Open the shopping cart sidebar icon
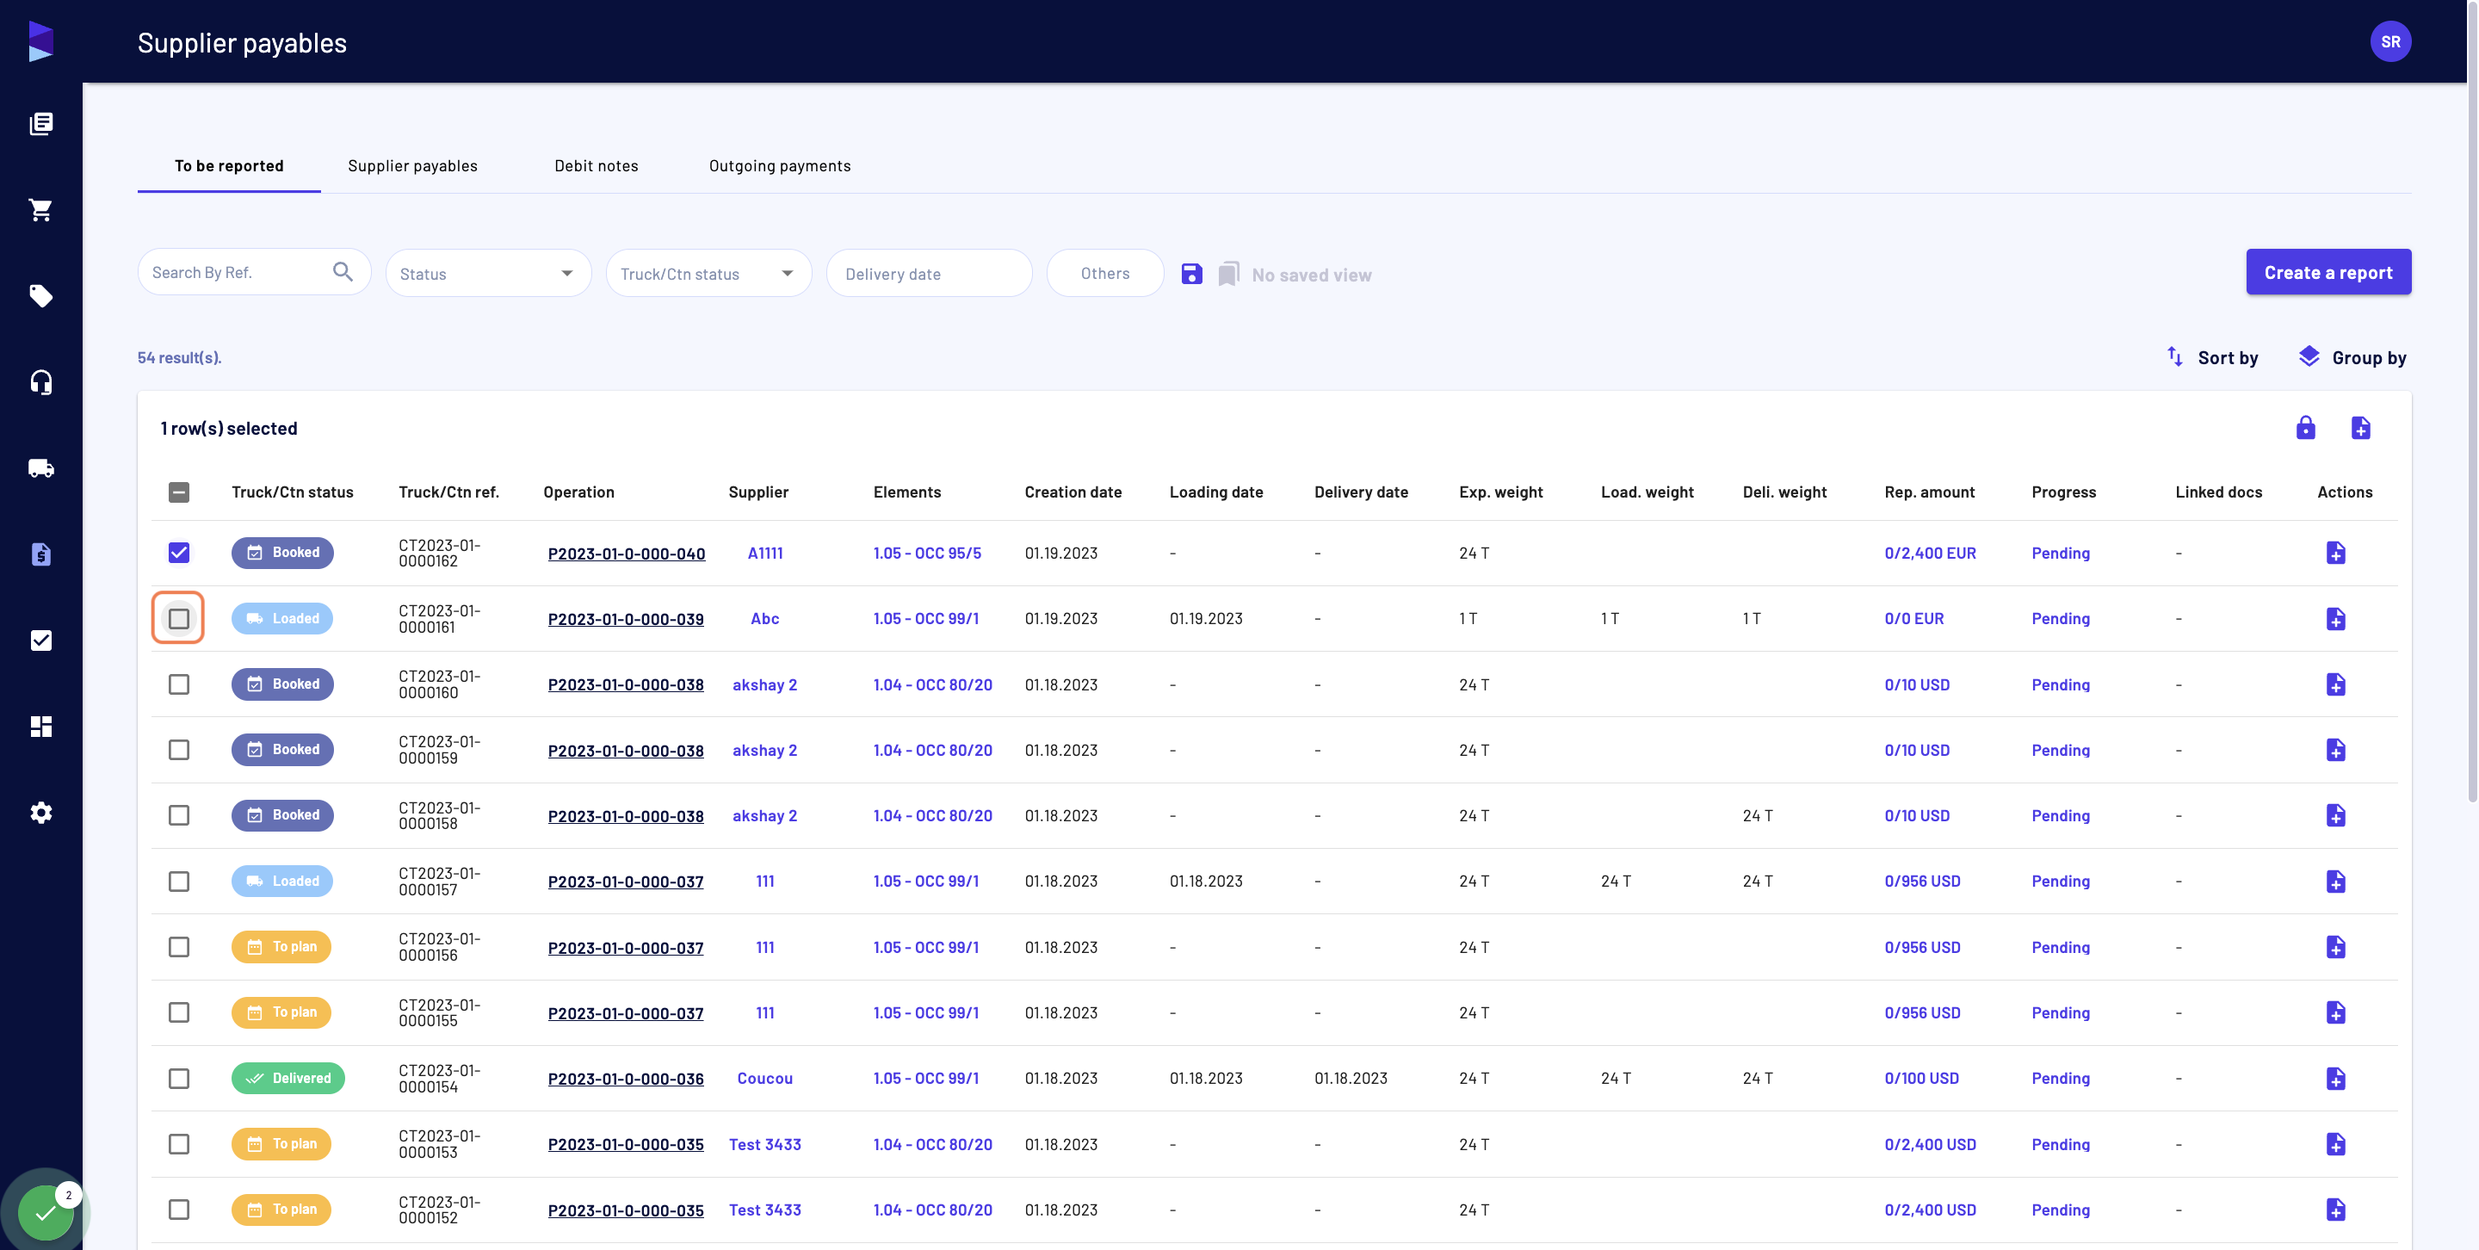 [40, 210]
